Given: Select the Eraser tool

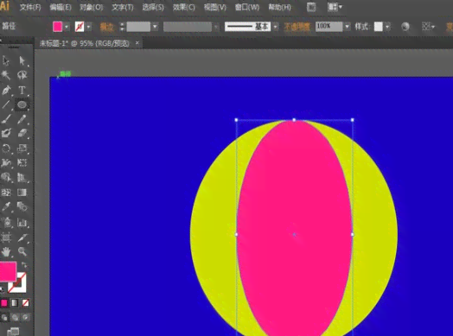Looking at the screenshot, I should pos(22,133).
